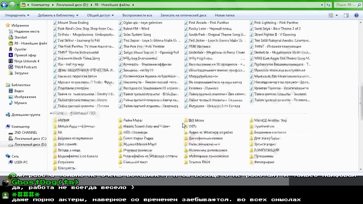Screen dimensions: 363x204
Task: Refresh the folder via address bar refresh icon
Action: click(328, 5)
